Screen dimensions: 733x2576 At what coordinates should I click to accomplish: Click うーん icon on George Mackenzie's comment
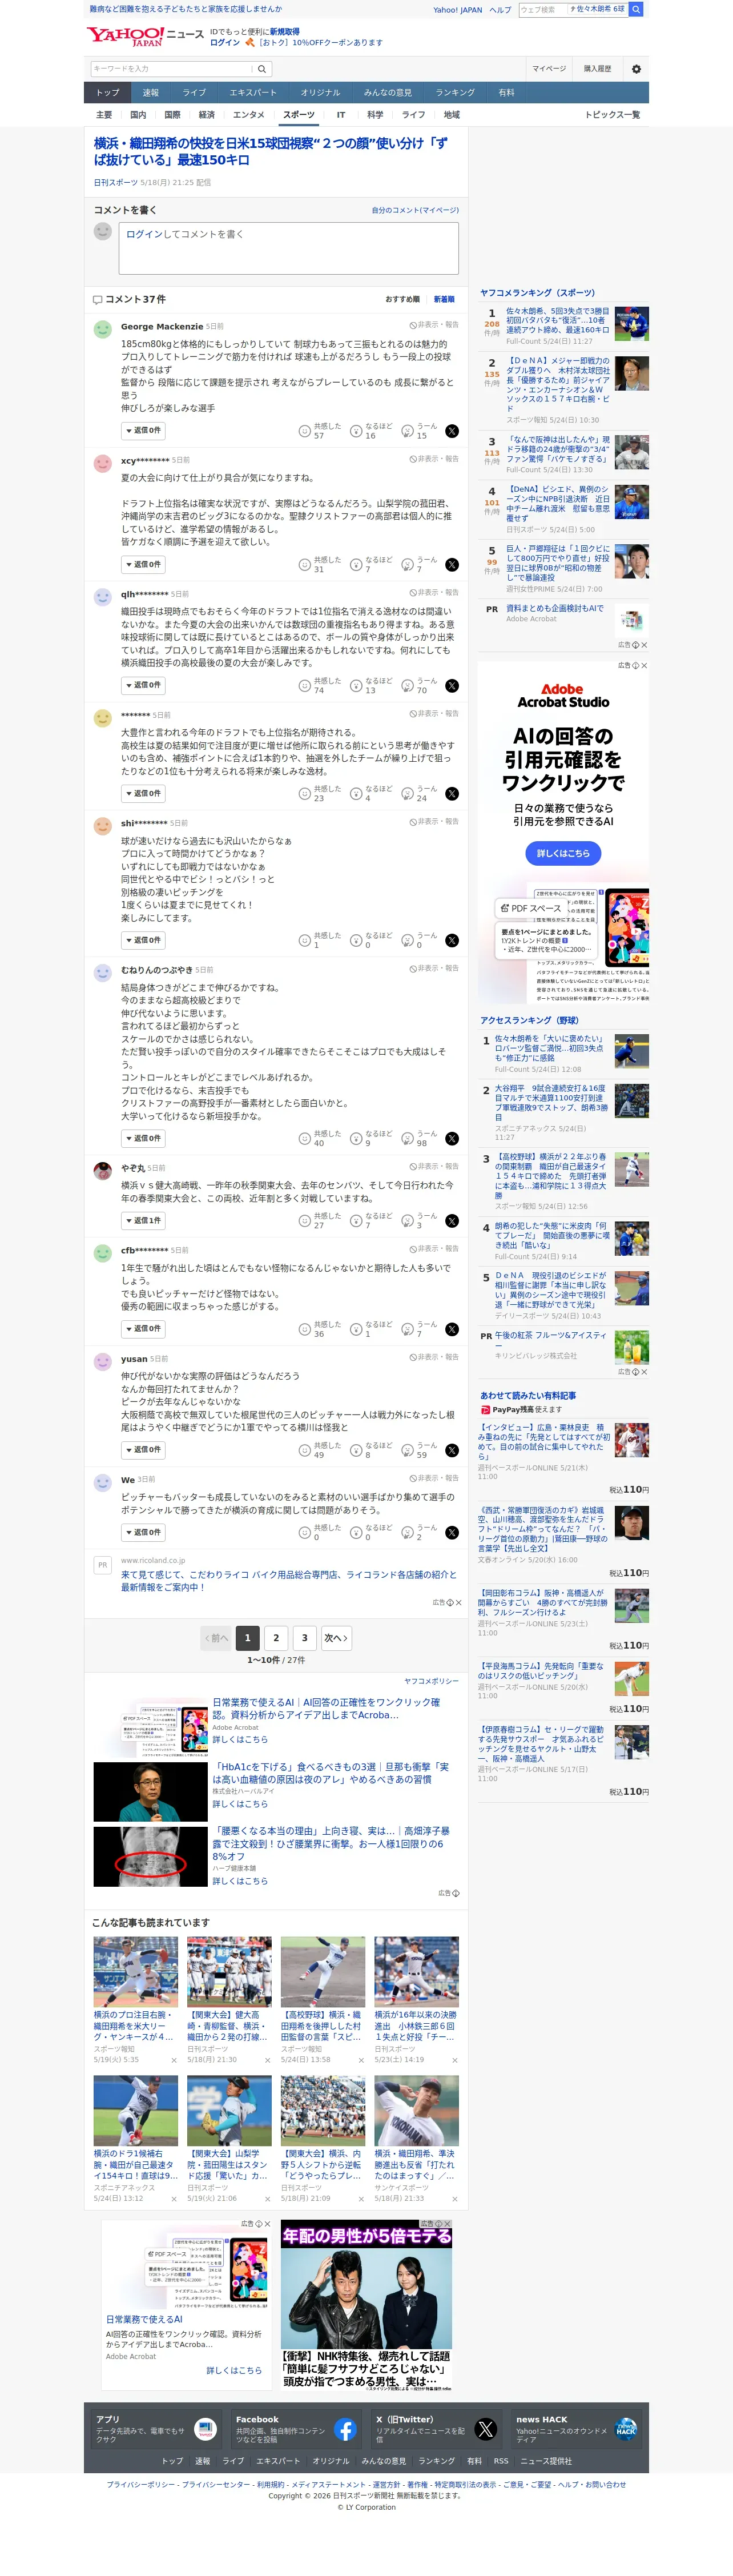coord(407,431)
